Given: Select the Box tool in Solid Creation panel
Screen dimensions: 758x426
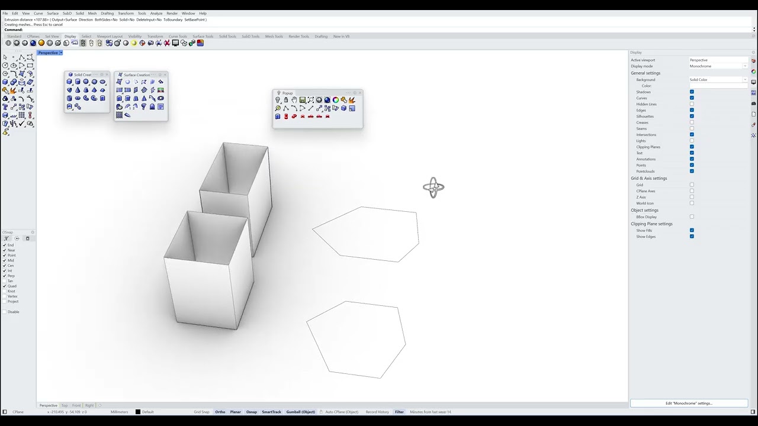Looking at the screenshot, I should 69,82.
